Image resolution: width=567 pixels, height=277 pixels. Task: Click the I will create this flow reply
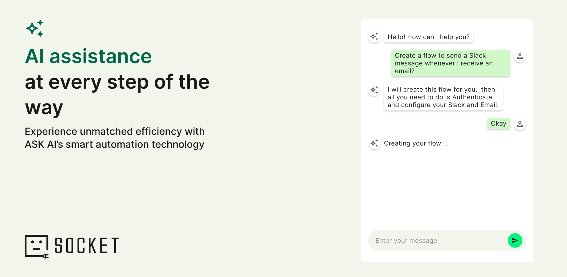coord(443,97)
